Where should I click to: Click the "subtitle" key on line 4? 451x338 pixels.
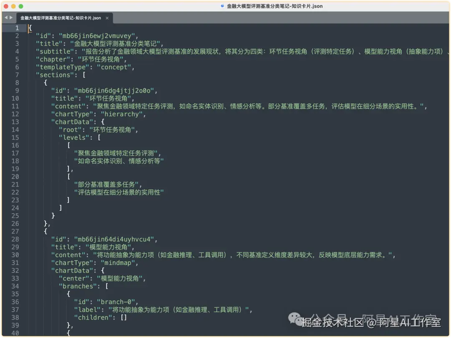(x=55, y=51)
